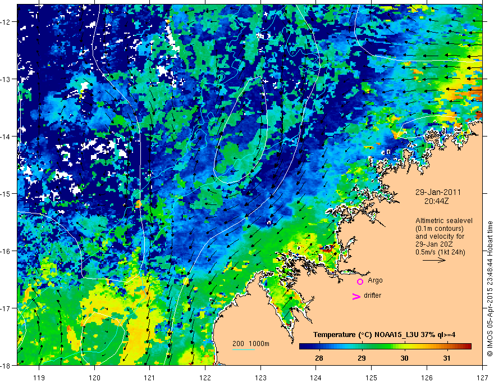Click the drifter legend label
The height and width of the screenshot is (382, 494).
point(372,295)
